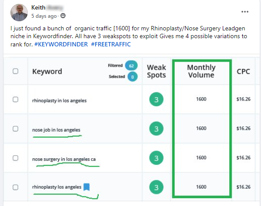Screen dimensions: 261x206
Task: Click the bookmark icon beside rhinoplasty los angeles
Action: [x=86, y=187]
